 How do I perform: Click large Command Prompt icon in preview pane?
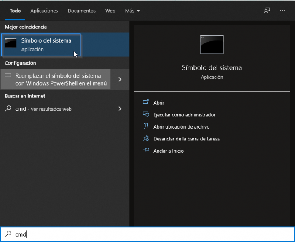212,45
